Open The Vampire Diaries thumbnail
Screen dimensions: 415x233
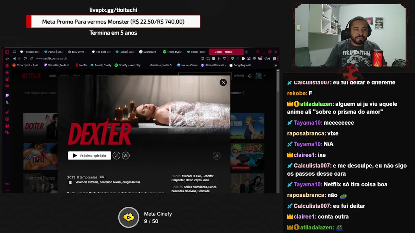pos(40,183)
